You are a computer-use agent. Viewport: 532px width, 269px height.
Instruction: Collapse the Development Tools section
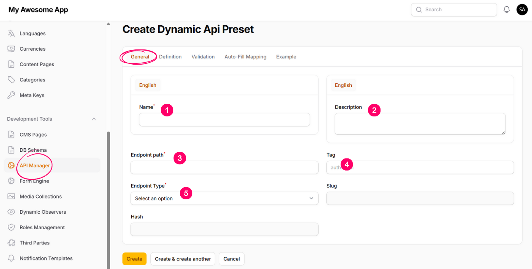(x=93, y=119)
